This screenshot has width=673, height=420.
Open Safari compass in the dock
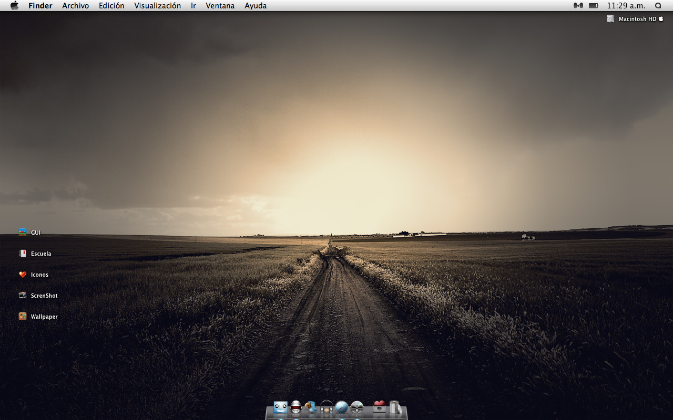pyautogui.click(x=342, y=407)
